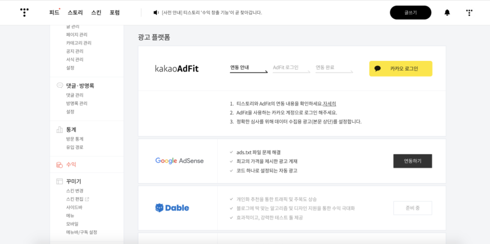This screenshot has height=244, width=490.
Task: Click the external link icon beside 스킨 편집
Action: [87, 199]
